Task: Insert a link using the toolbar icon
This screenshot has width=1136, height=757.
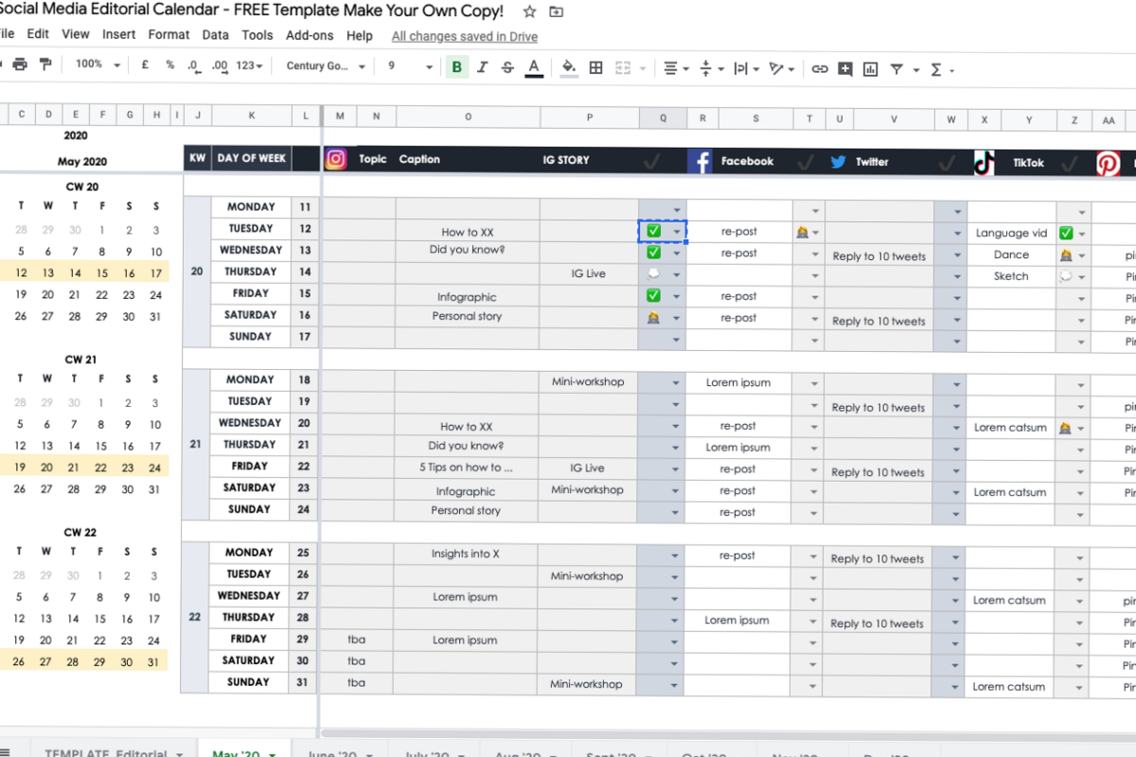Action: 820,67
